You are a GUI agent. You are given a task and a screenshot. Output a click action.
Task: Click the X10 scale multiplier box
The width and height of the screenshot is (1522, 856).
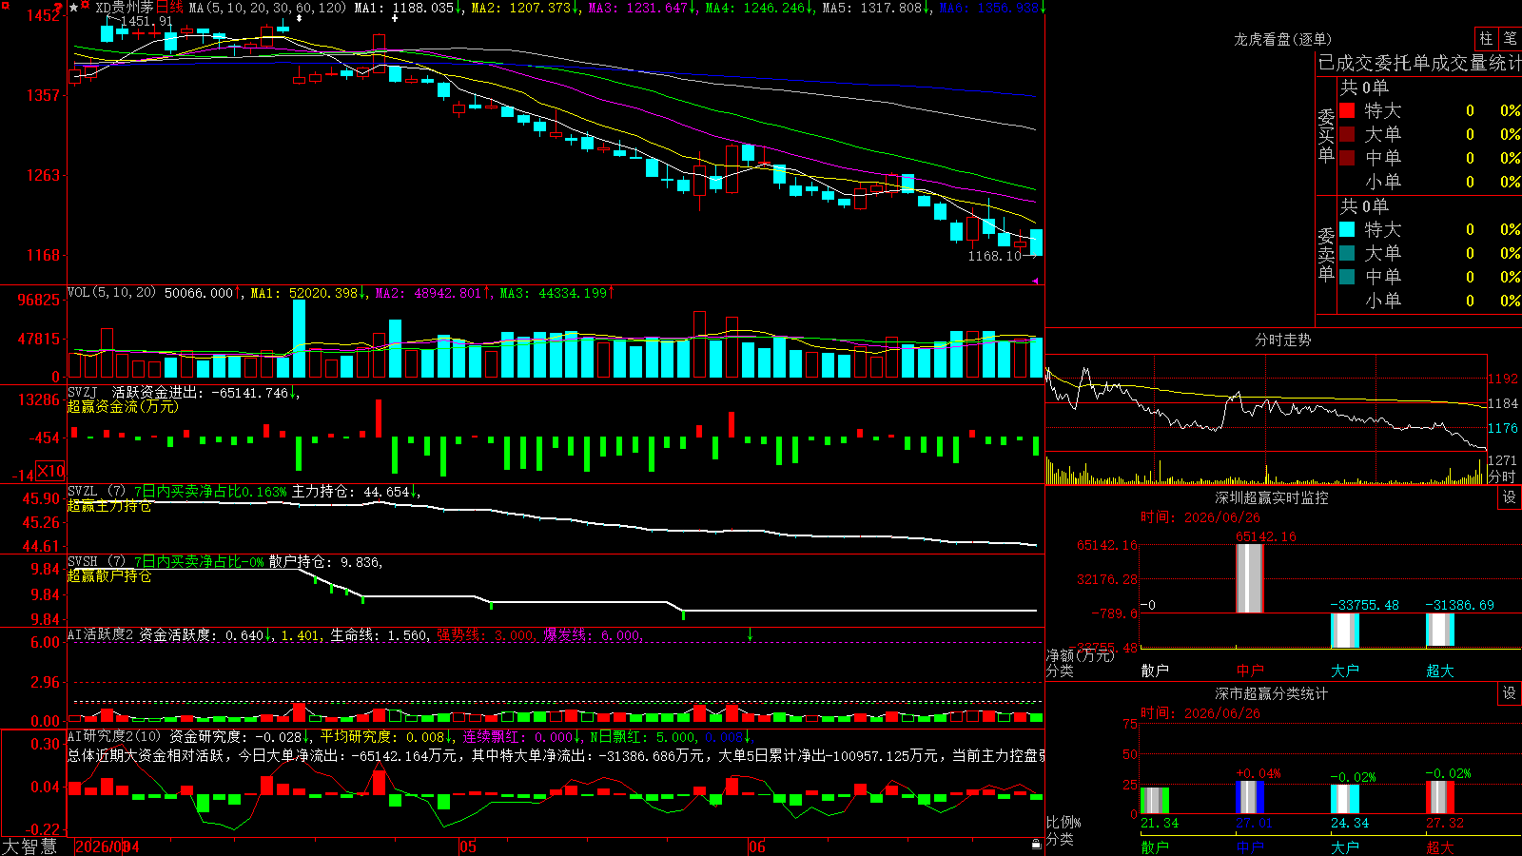point(50,471)
